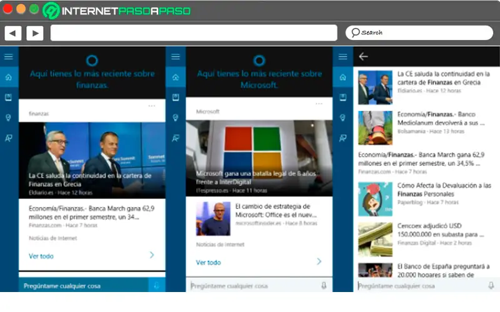The image size is (500, 312).
Task: Open Feedback icon in Microsoft panel sidebar
Action: click(176, 138)
